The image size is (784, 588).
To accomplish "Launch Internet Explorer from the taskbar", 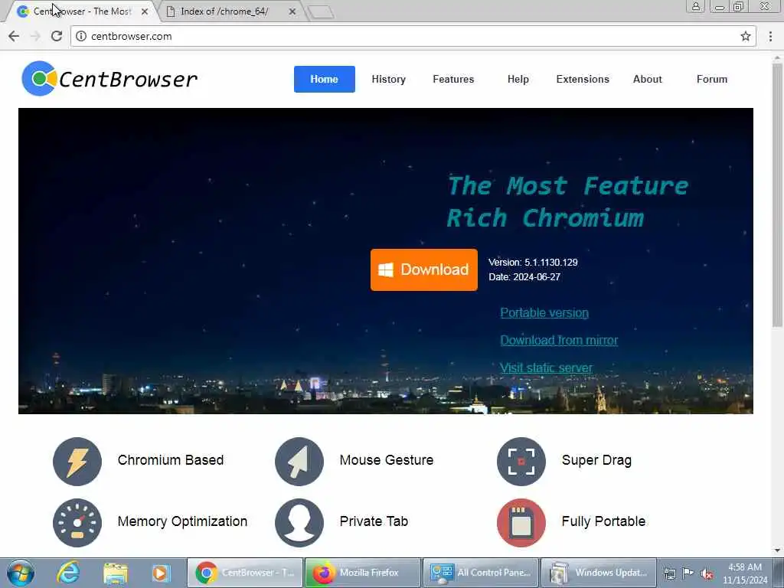I will click(68, 573).
